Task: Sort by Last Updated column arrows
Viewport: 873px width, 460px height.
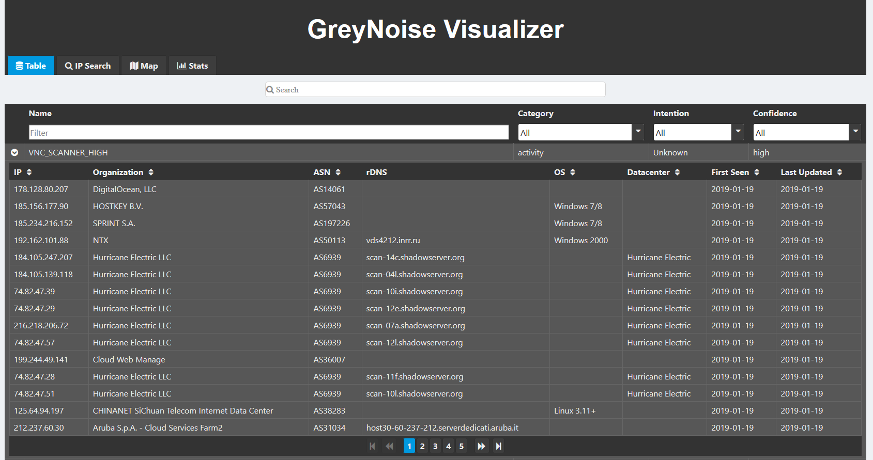Action: coord(839,172)
